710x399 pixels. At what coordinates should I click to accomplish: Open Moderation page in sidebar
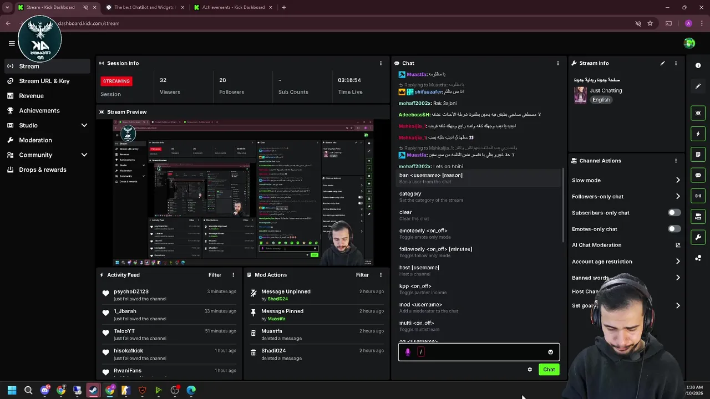tap(47, 140)
